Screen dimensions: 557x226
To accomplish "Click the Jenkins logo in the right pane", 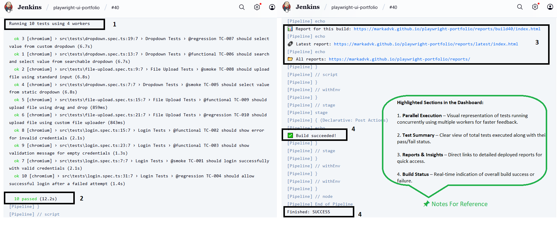I will (x=287, y=7).
